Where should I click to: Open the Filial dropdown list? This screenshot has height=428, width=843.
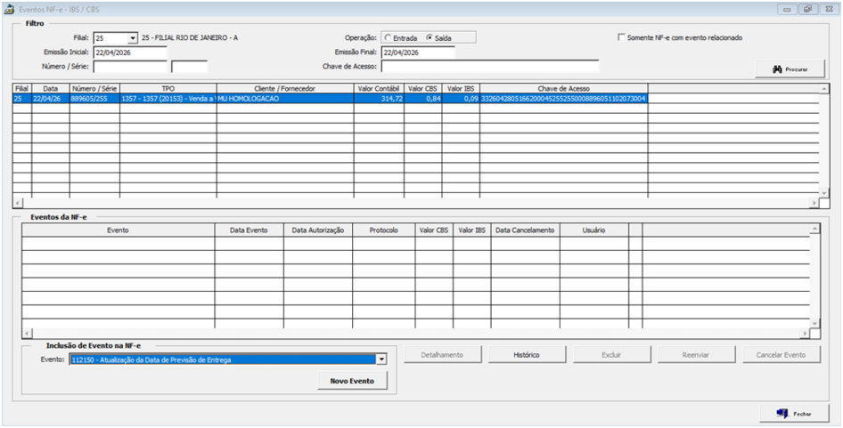133,38
